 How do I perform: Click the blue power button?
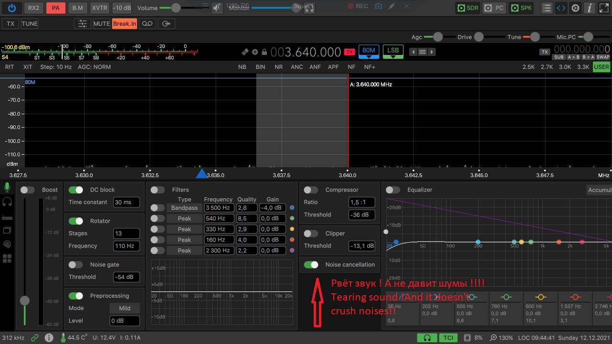click(x=12, y=8)
